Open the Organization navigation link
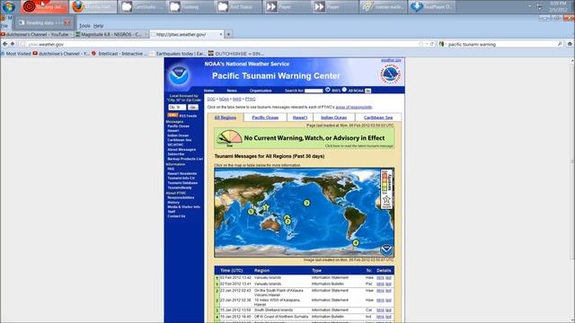The height and width of the screenshot is (323, 575). pyautogui.click(x=261, y=91)
